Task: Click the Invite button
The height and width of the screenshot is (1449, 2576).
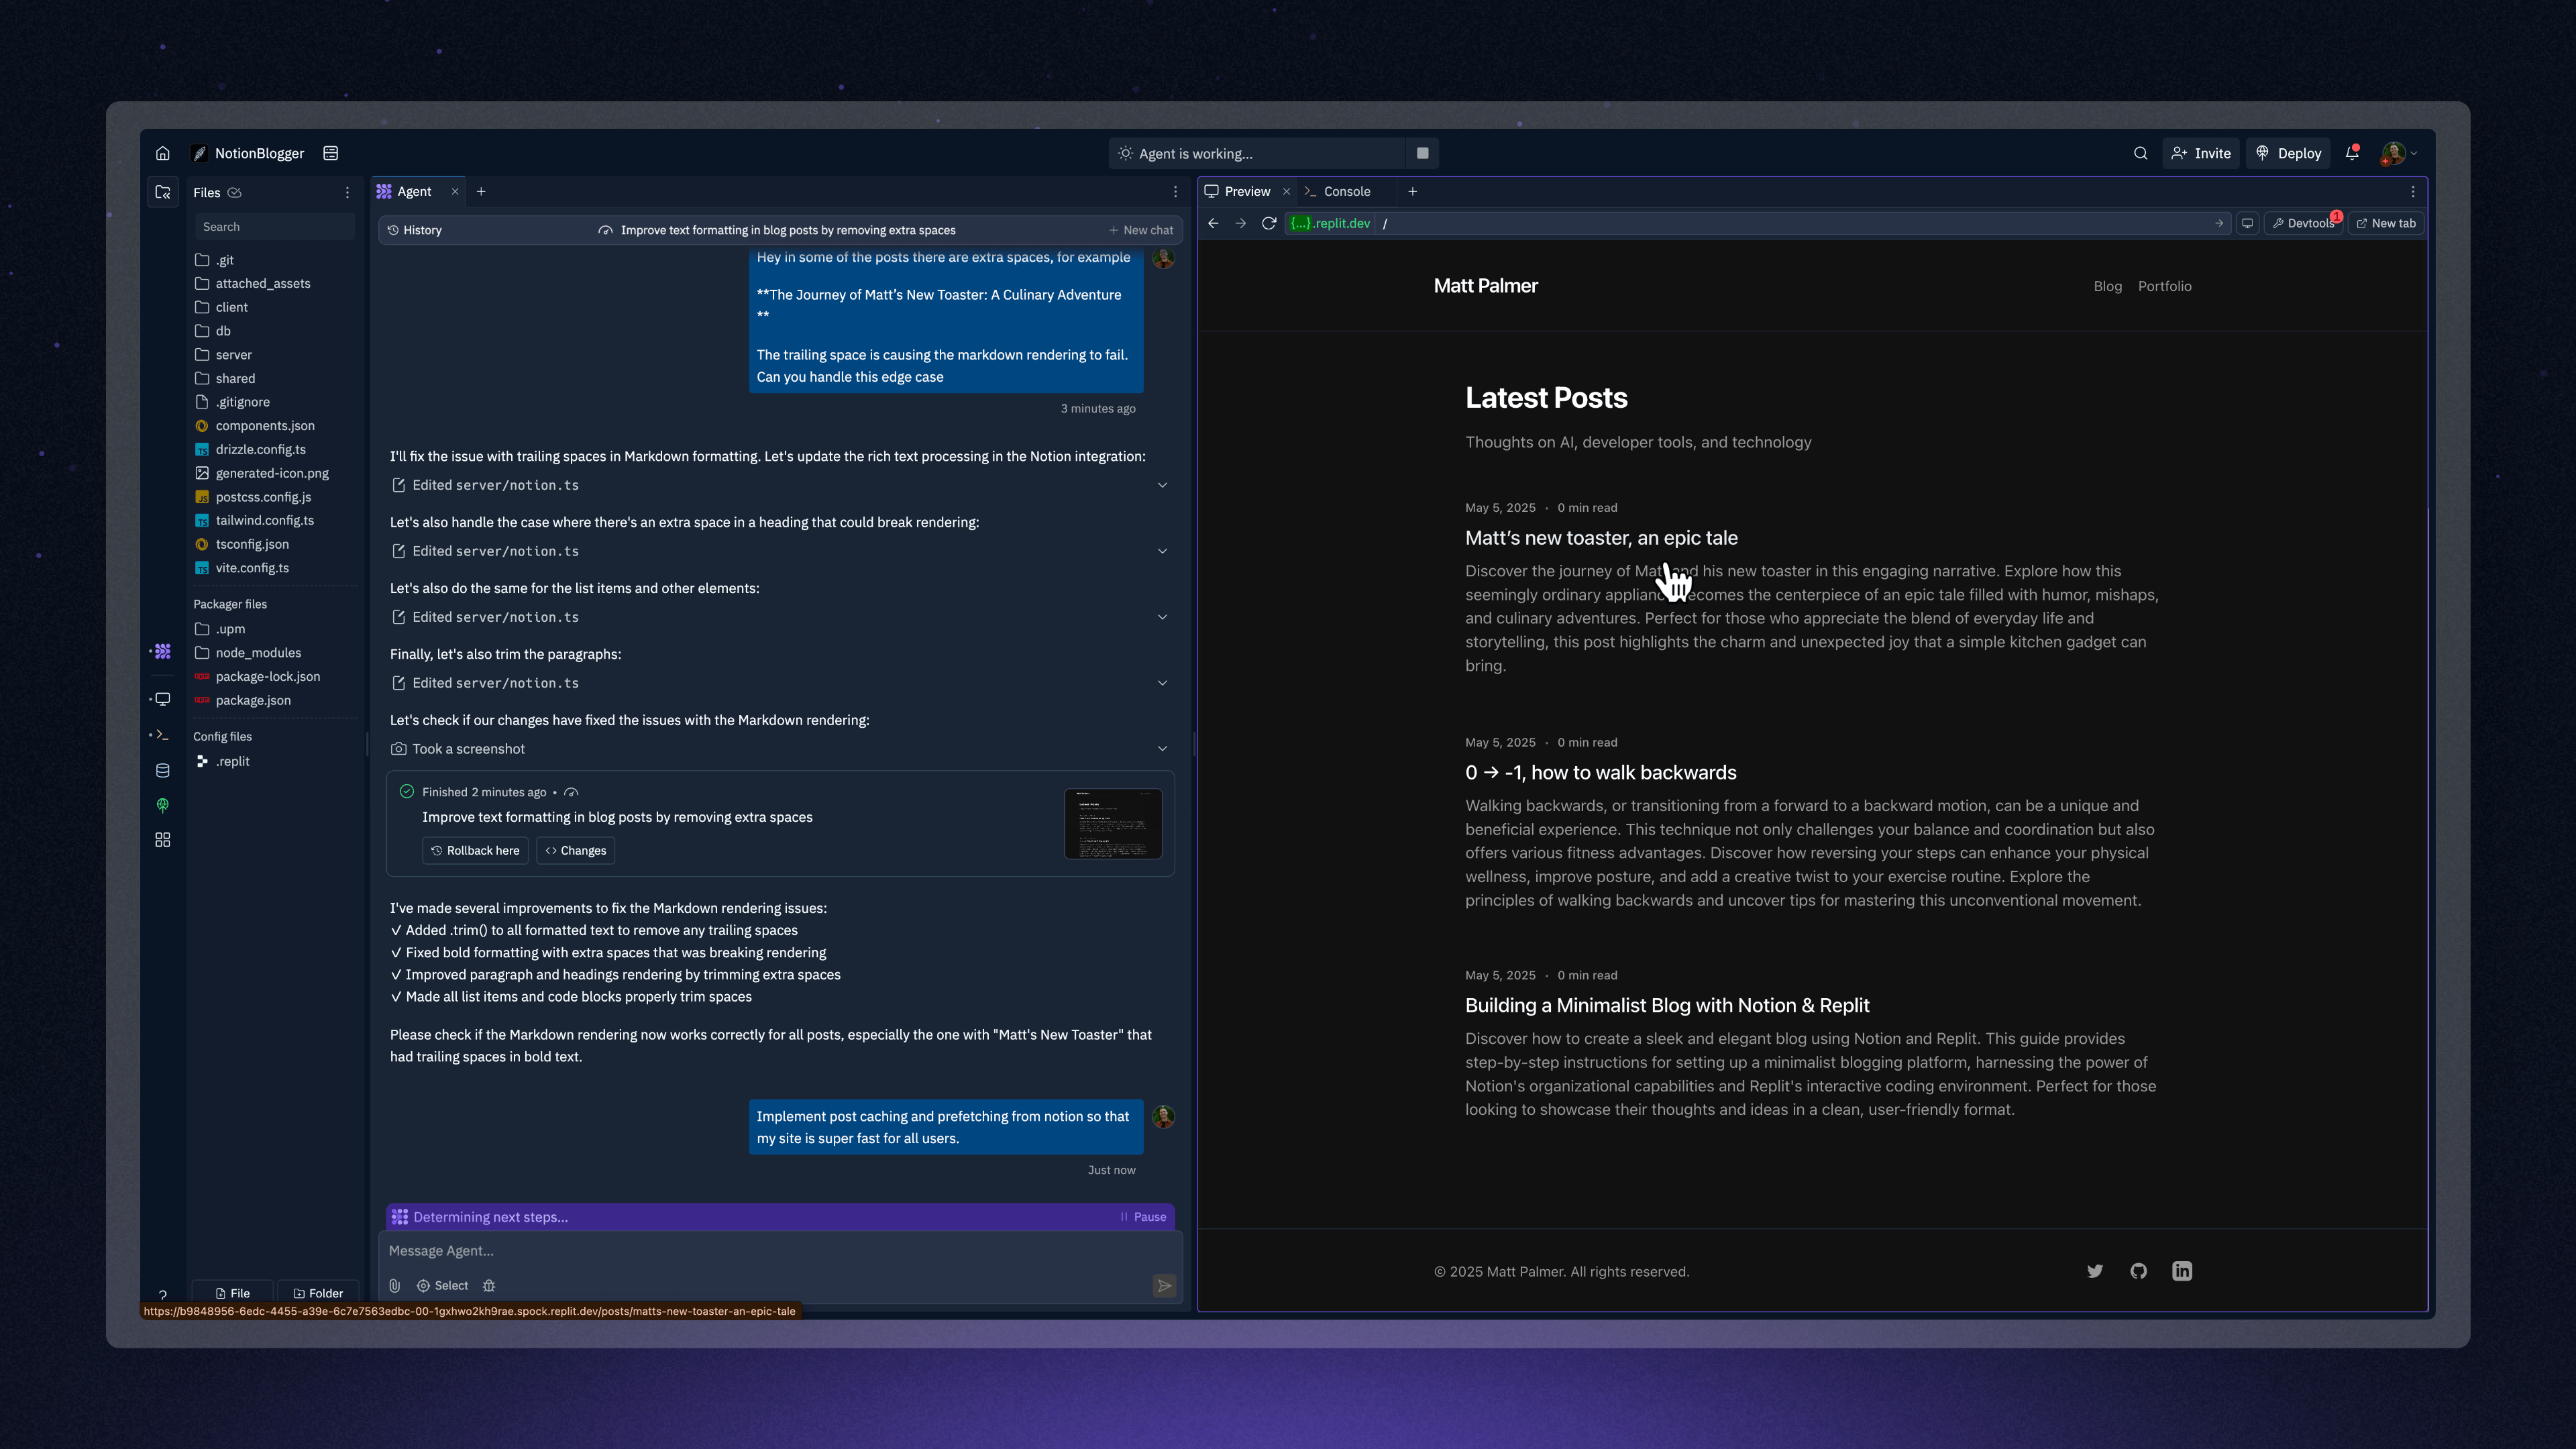Action: point(2201,153)
